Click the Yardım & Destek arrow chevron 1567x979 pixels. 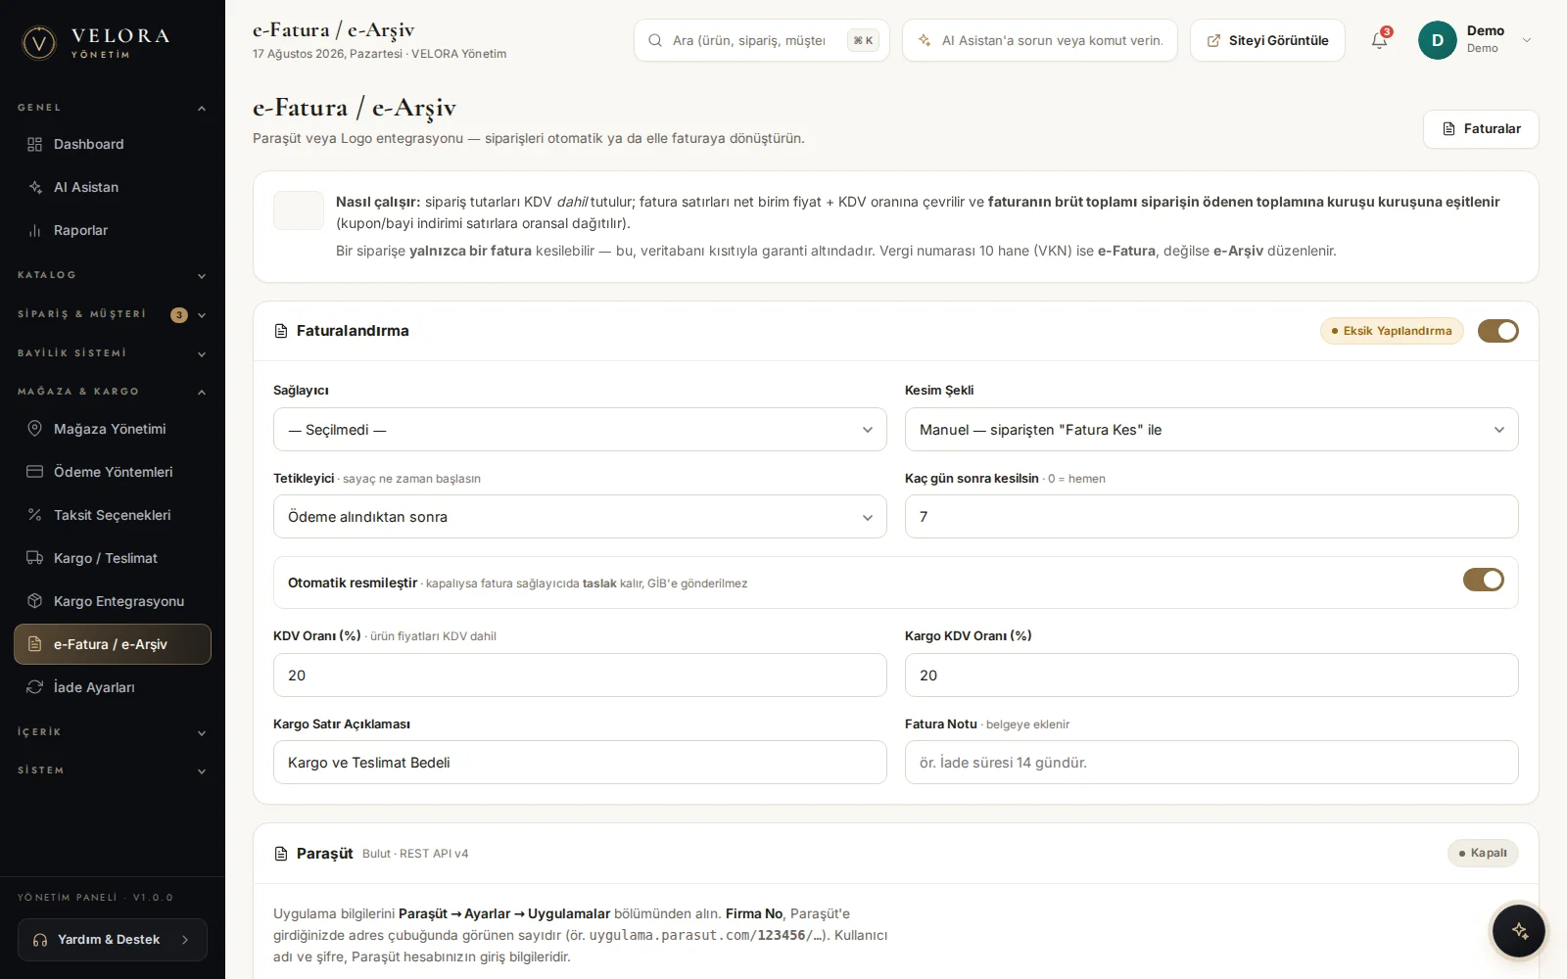point(185,940)
